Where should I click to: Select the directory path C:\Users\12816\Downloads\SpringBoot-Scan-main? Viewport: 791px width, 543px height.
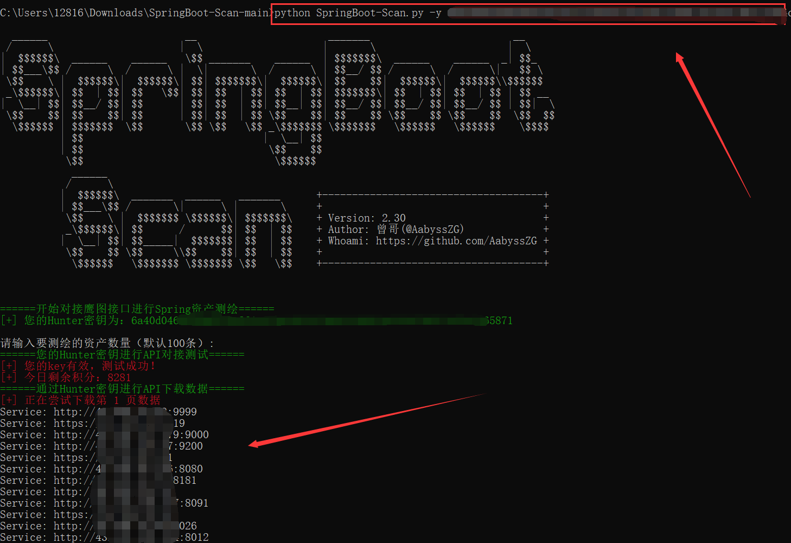pos(133,12)
